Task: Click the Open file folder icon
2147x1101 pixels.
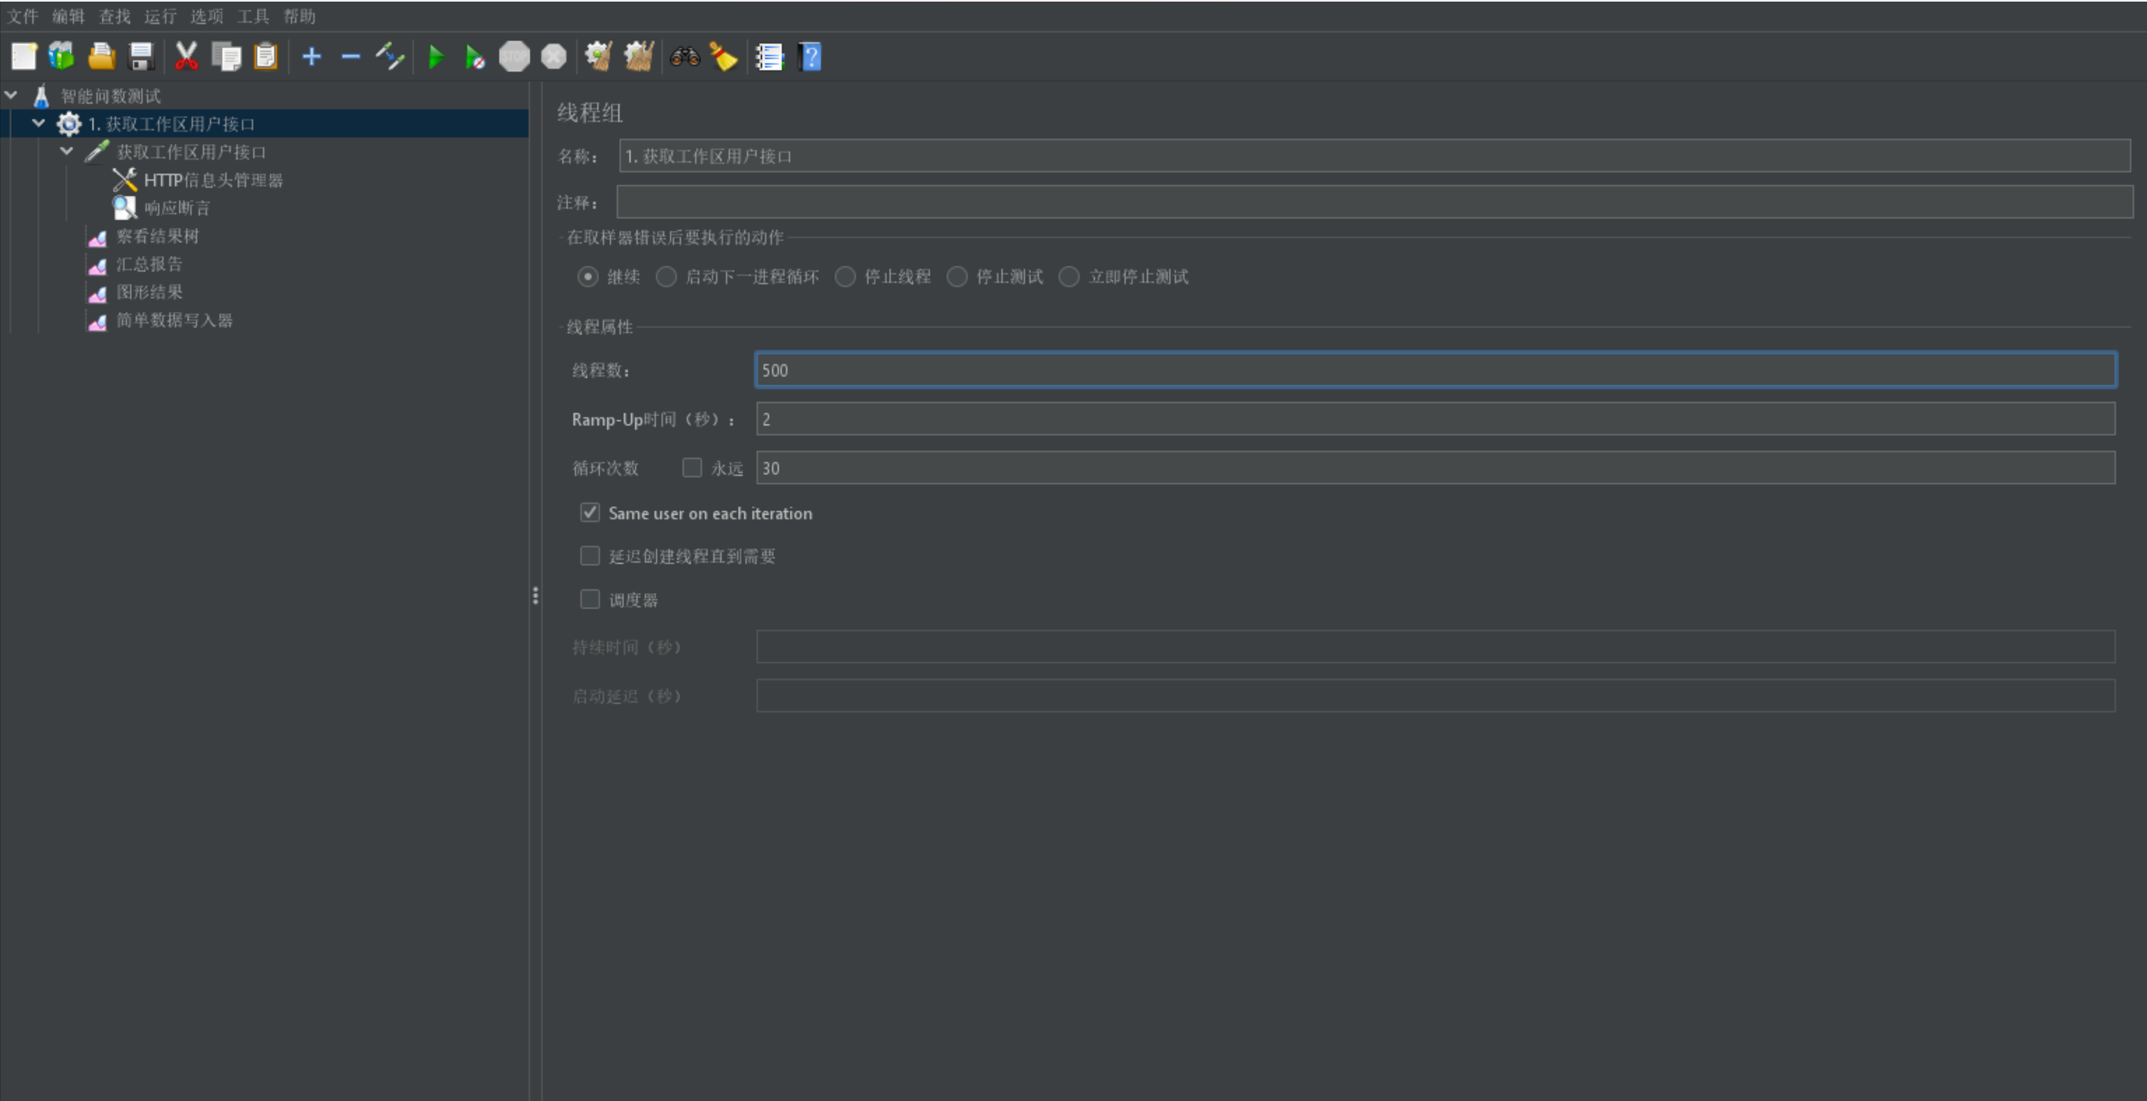Action: tap(102, 57)
